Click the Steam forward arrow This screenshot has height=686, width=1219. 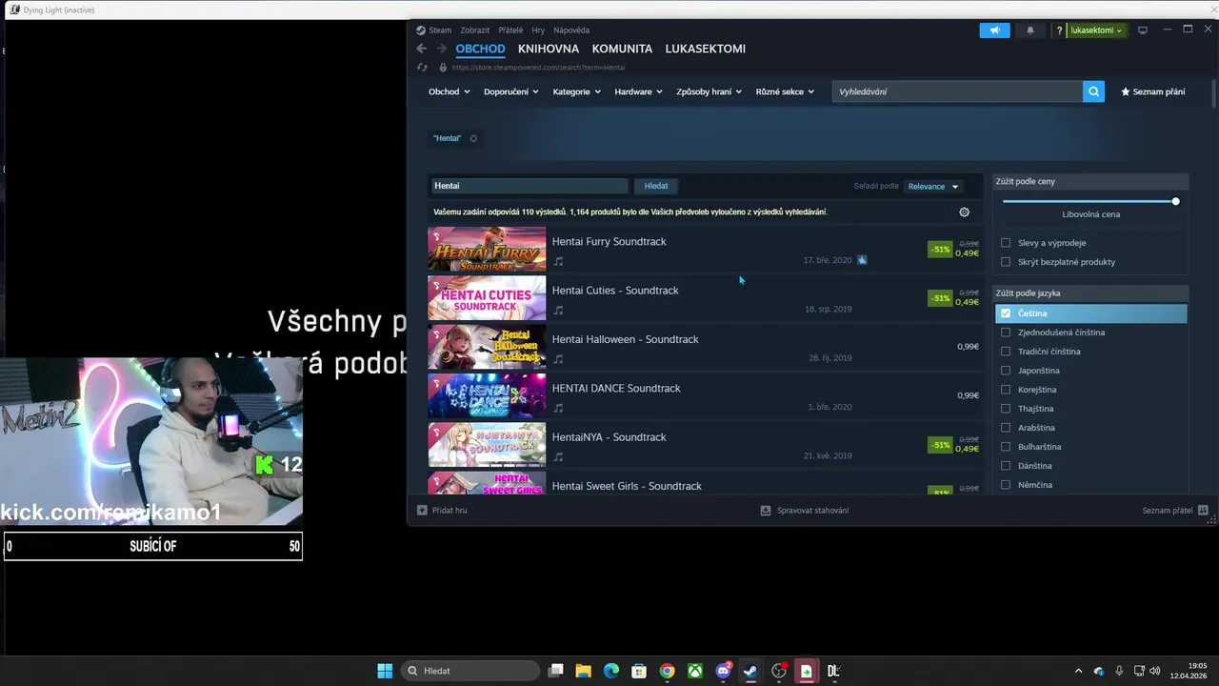click(441, 49)
